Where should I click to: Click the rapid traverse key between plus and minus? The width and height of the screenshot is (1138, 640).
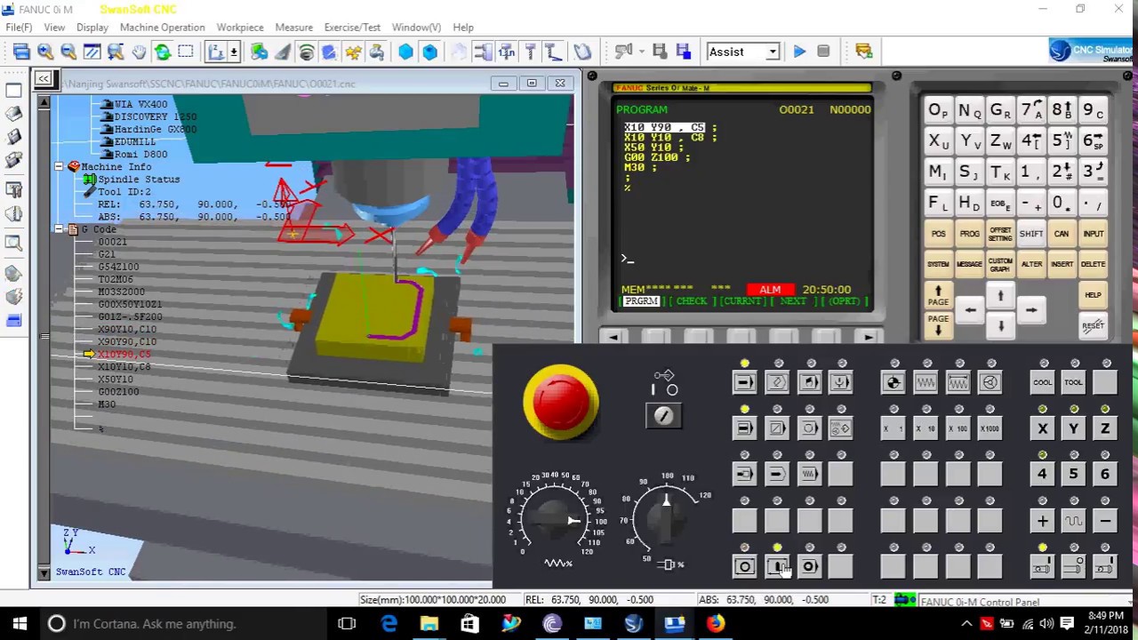pyautogui.click(x=1073, y=521)
